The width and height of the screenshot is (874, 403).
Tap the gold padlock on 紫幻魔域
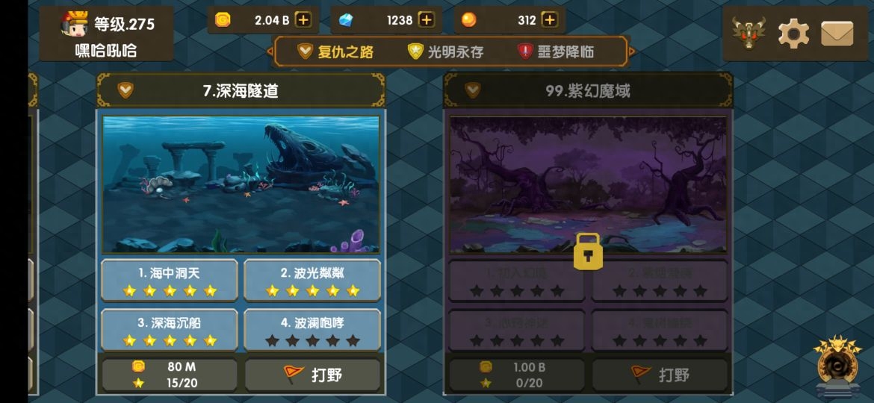(x=588, y=252)
